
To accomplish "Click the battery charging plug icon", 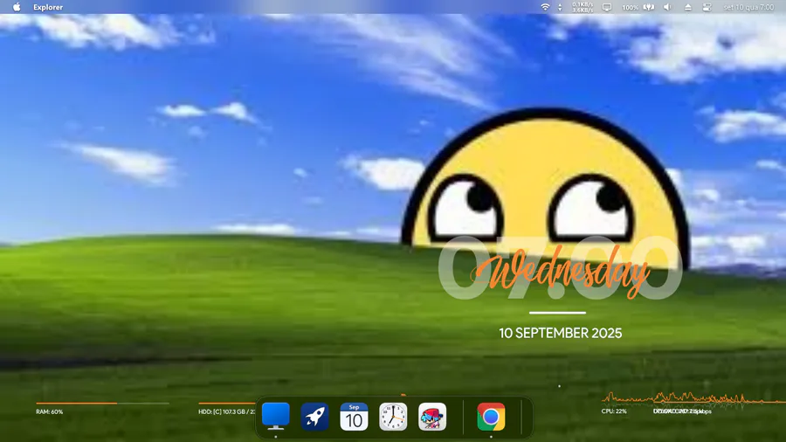I will click(649, 7).
